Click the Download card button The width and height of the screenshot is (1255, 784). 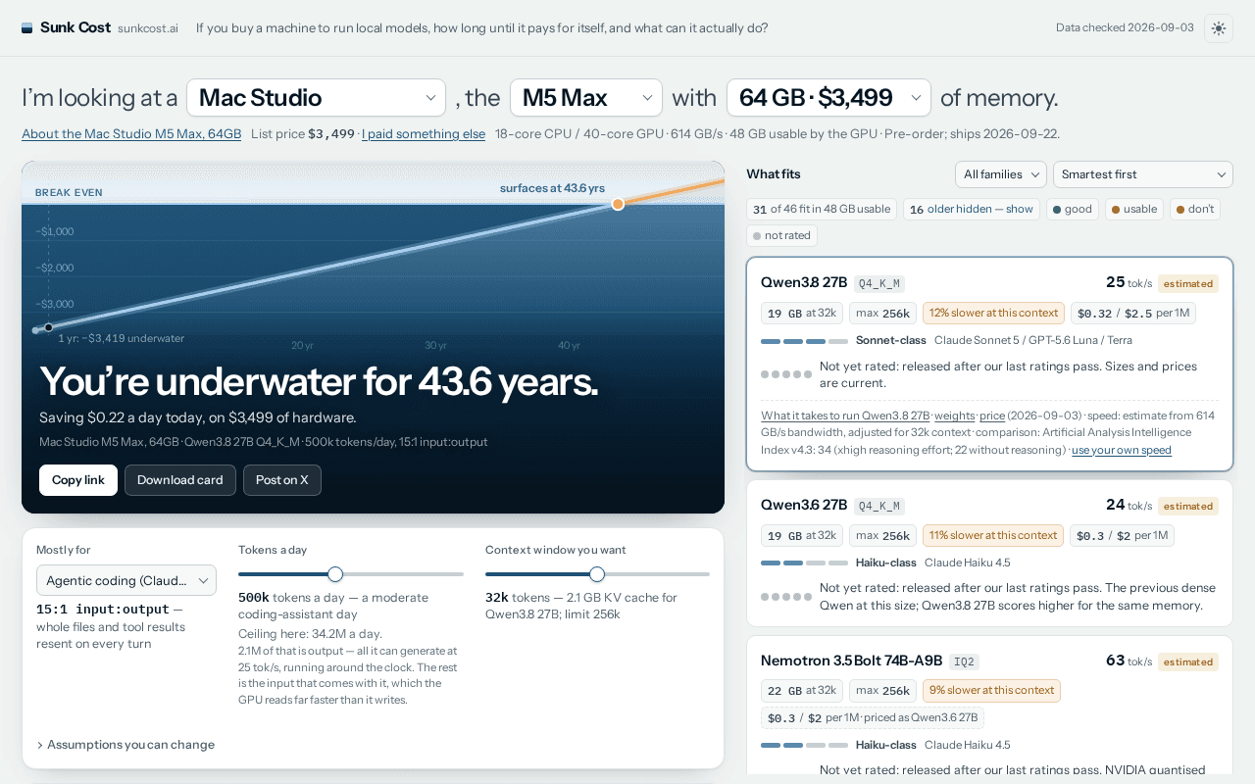[180, 480]
